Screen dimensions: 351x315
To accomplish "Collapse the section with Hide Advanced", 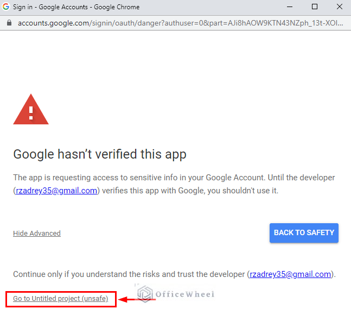I will pyautogui.click(x=37, y=234).
